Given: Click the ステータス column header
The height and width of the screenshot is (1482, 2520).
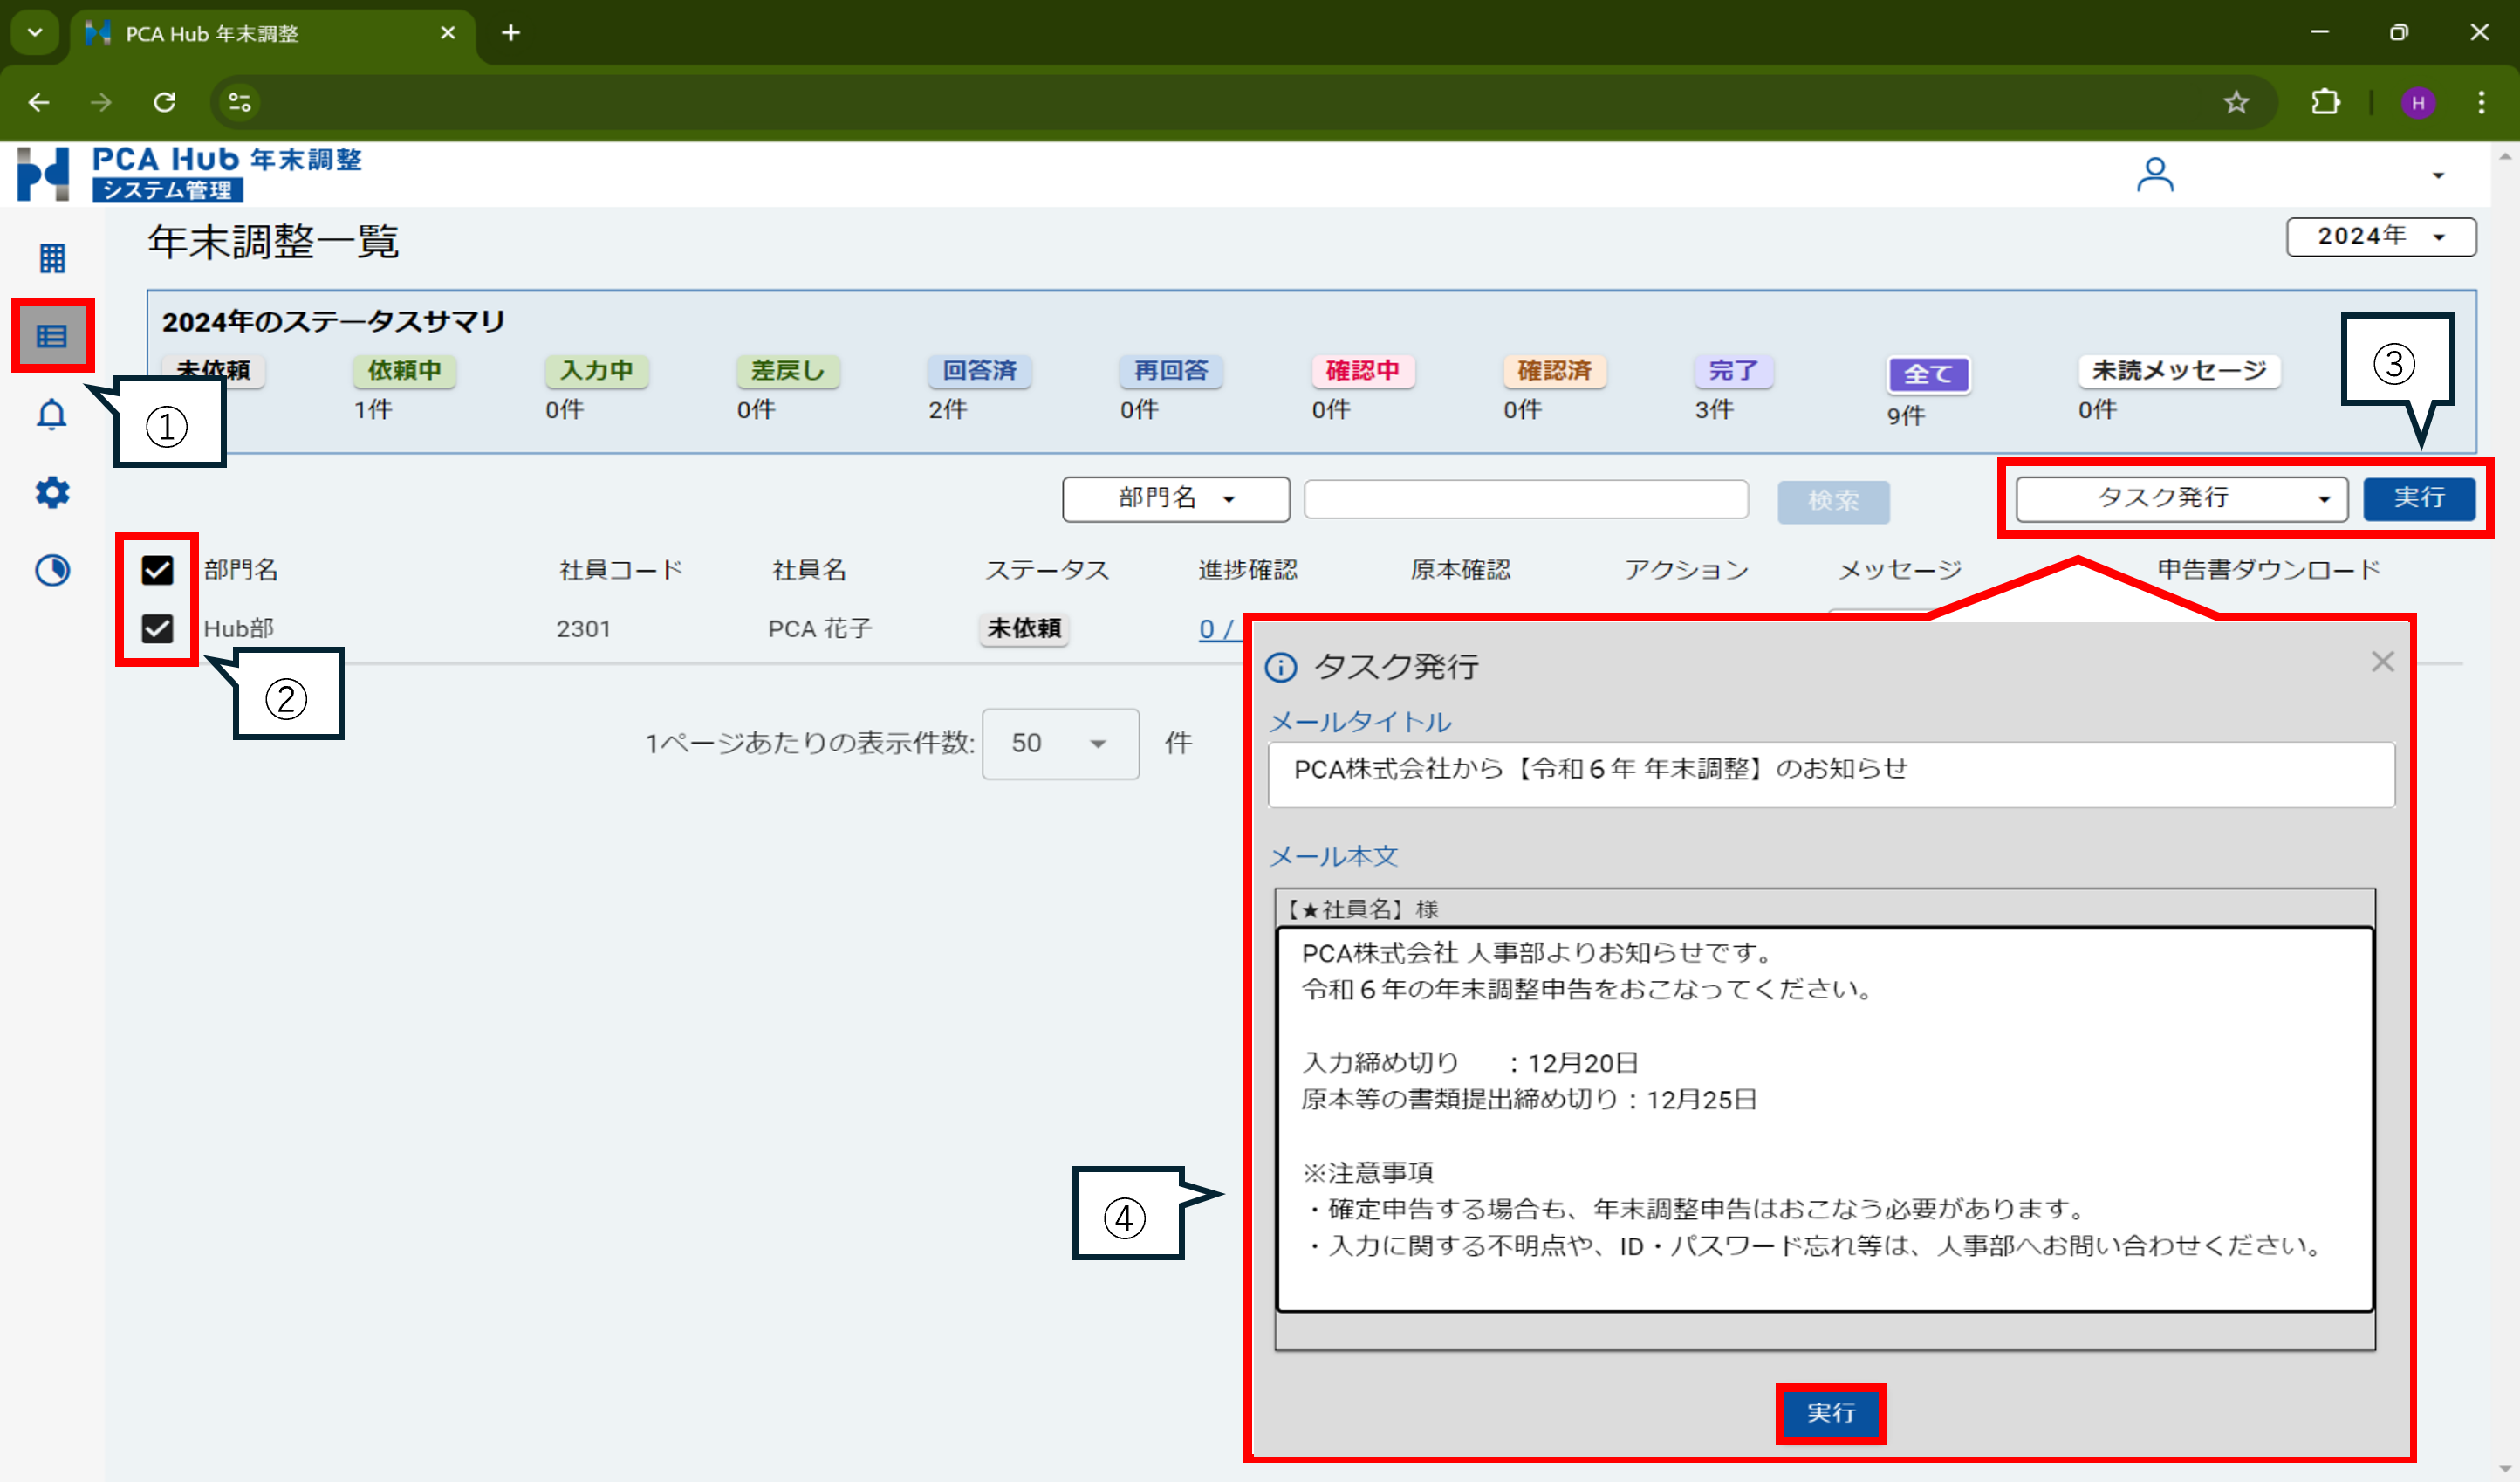Looking at the screenshot, I should pos(1047,570).
